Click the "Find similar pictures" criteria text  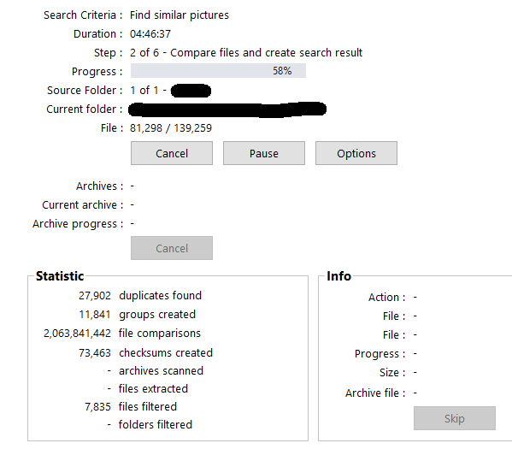[x=179, y=15]
